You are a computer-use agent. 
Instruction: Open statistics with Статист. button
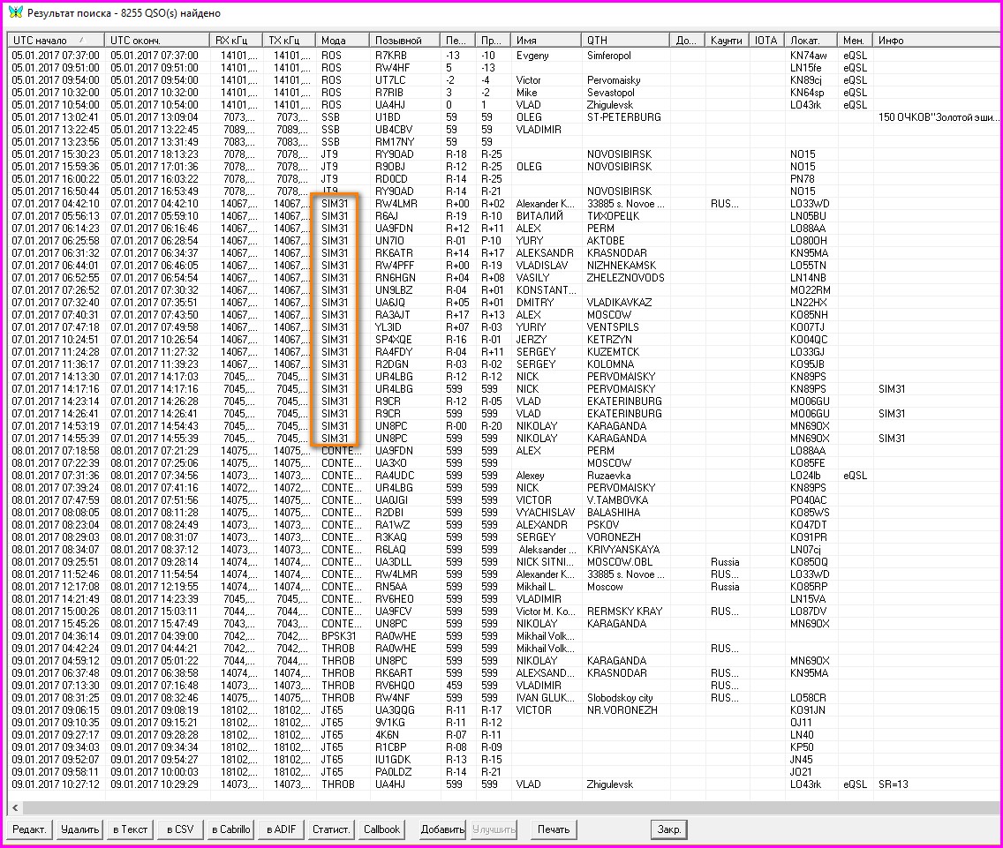(332, 829)
